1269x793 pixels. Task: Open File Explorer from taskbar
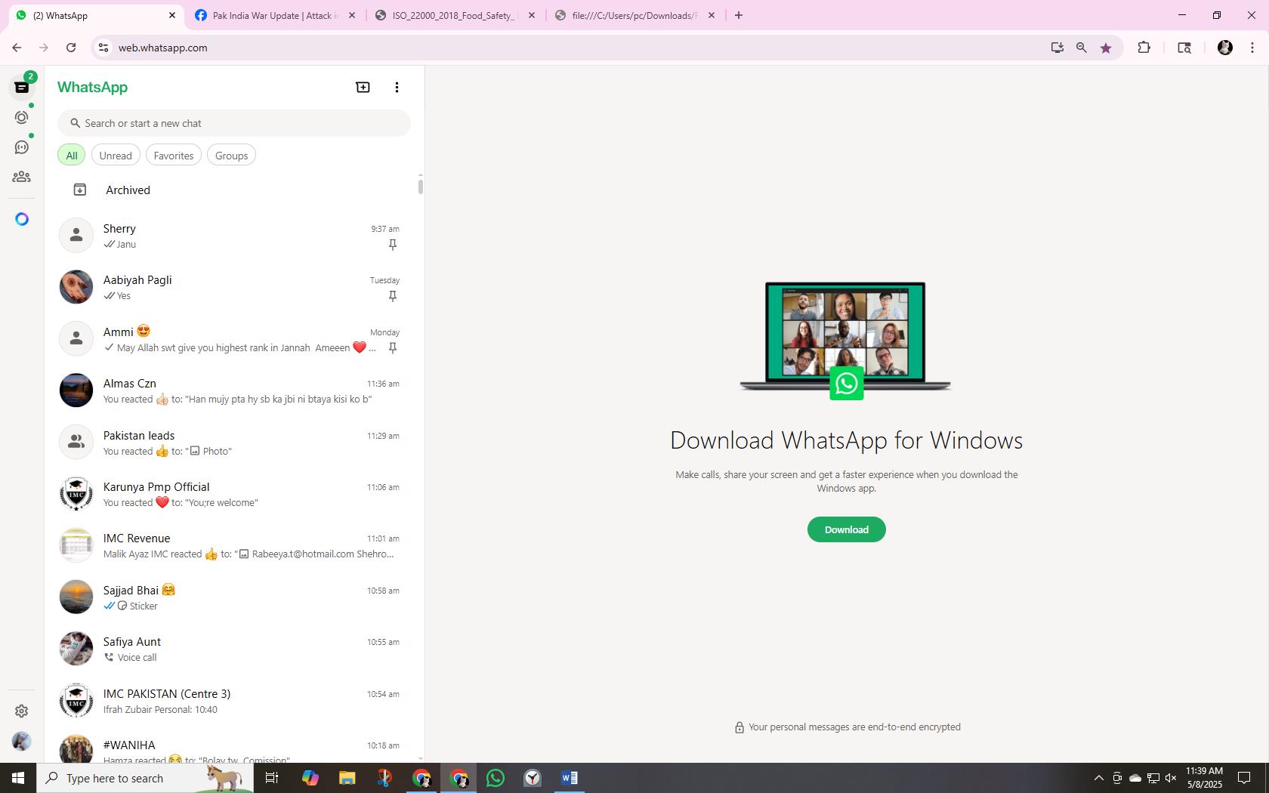347,778
